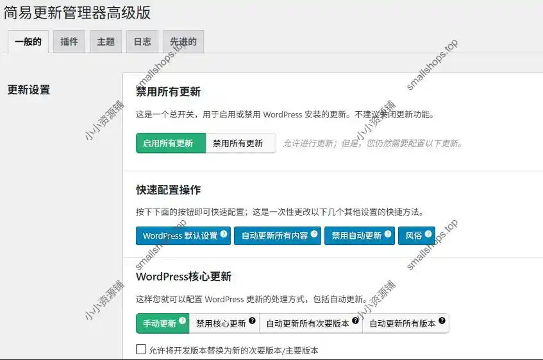This screenshot has height=360, width=543.
Task: Open help icon on 风俗 button
Action: [428, 234]
